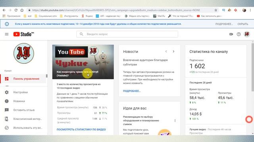Select Панель управления in sidebar
This screenshot has height=142, width=254.
(23, 79)
